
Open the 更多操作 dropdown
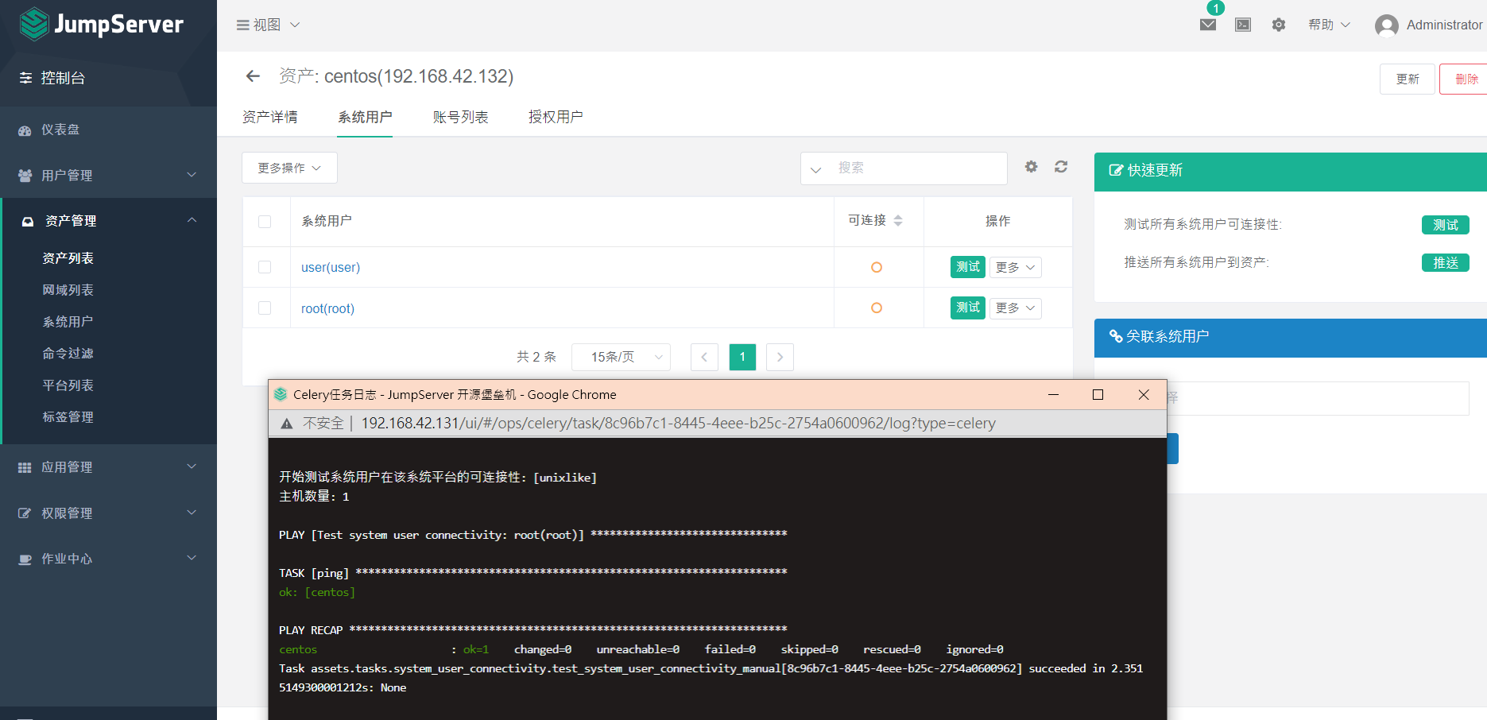[289, 168]
